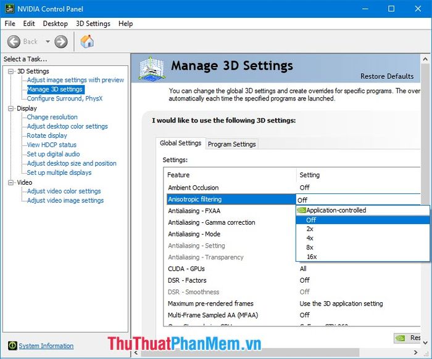This screenshot has height=359, width=432.
Task: Collapse the 3D Settings tree node
Action: coord(10,71)
